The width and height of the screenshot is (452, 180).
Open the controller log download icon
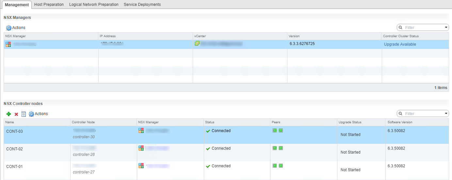pyautogui.click(x=24, y=114)
